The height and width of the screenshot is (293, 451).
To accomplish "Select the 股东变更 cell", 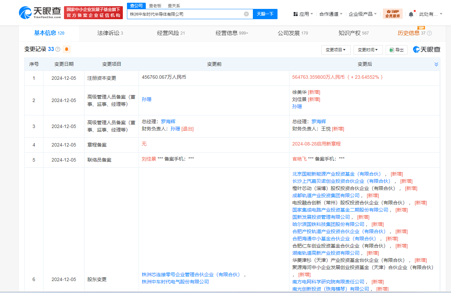I will point(97,279).
